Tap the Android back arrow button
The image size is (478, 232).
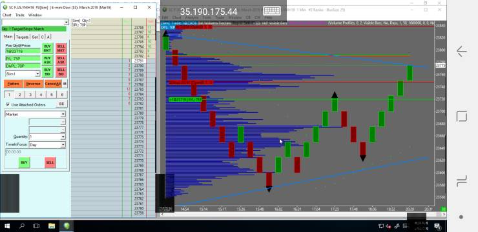pyautogui.click(x=462, y=52)
